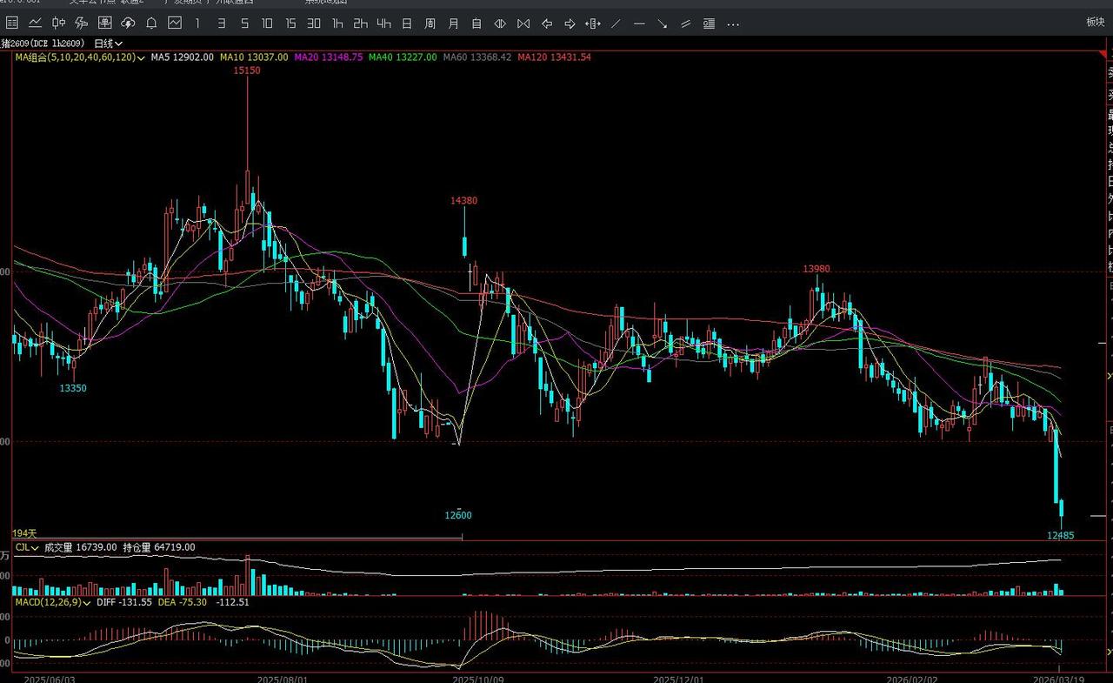Toggle the 1-hour (1h) chart period
This screenshot has width=1113, height=683.
pos(337,23)
